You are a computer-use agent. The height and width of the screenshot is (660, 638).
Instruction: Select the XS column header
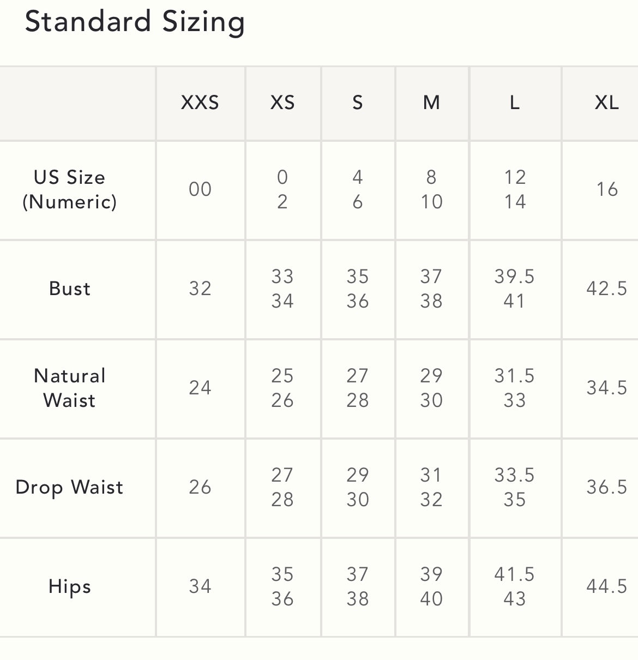click(282, 103)
